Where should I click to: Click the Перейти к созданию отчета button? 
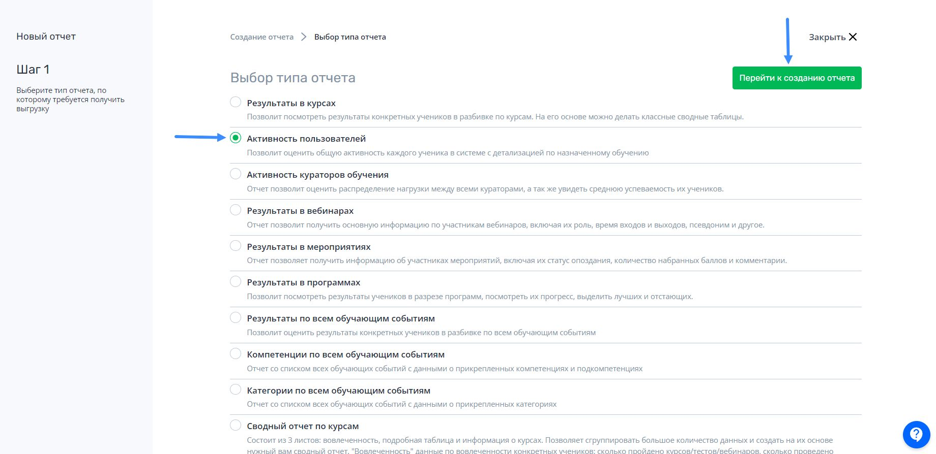(x=797, y=78)
